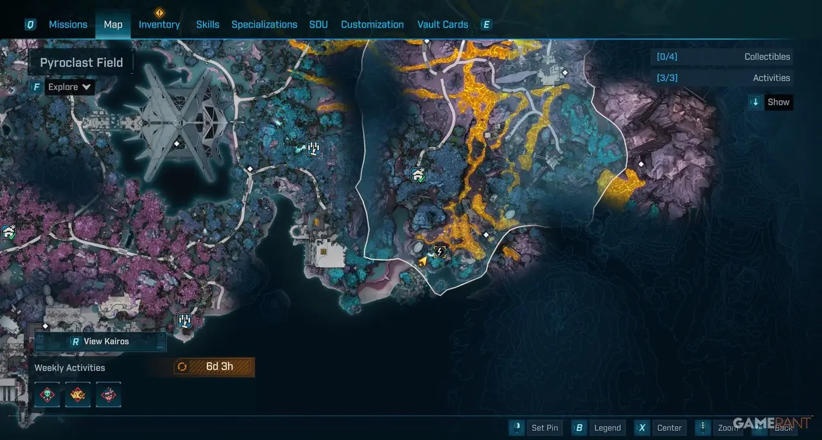Click the down-arrow icon beside Show
The width and height of the screenshot is (822, 440).
[x=756, y=101]
